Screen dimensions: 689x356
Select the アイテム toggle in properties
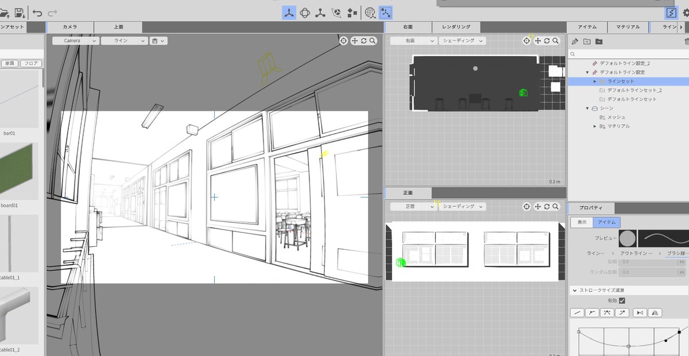[606, 222]
